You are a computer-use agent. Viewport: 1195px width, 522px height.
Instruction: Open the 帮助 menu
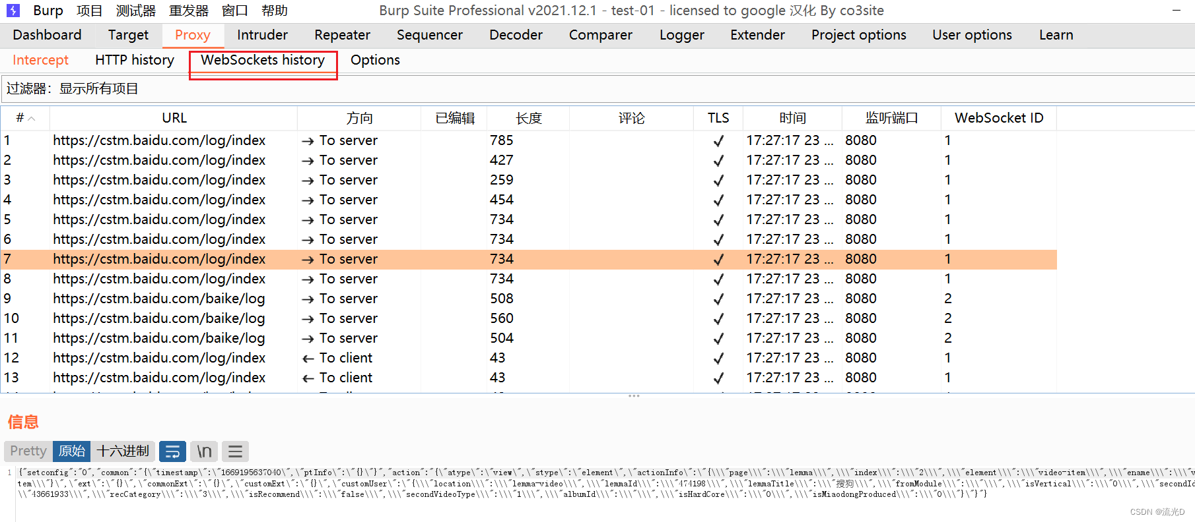[x=275, y=11]
